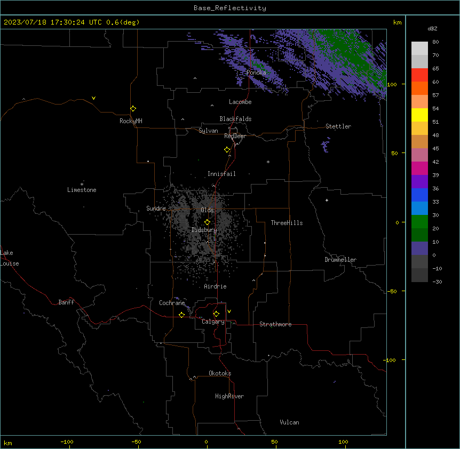Screen dimensions: 460x449
Task: Select the Ponoka label on the map
Action: (x=256, y=73)
